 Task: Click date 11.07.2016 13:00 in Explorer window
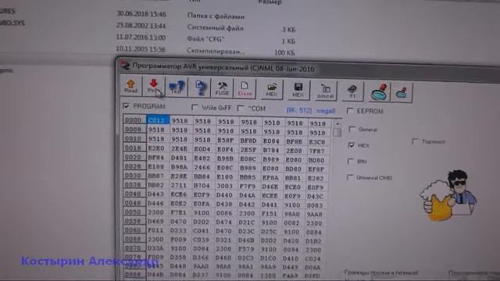coord(141,37)
